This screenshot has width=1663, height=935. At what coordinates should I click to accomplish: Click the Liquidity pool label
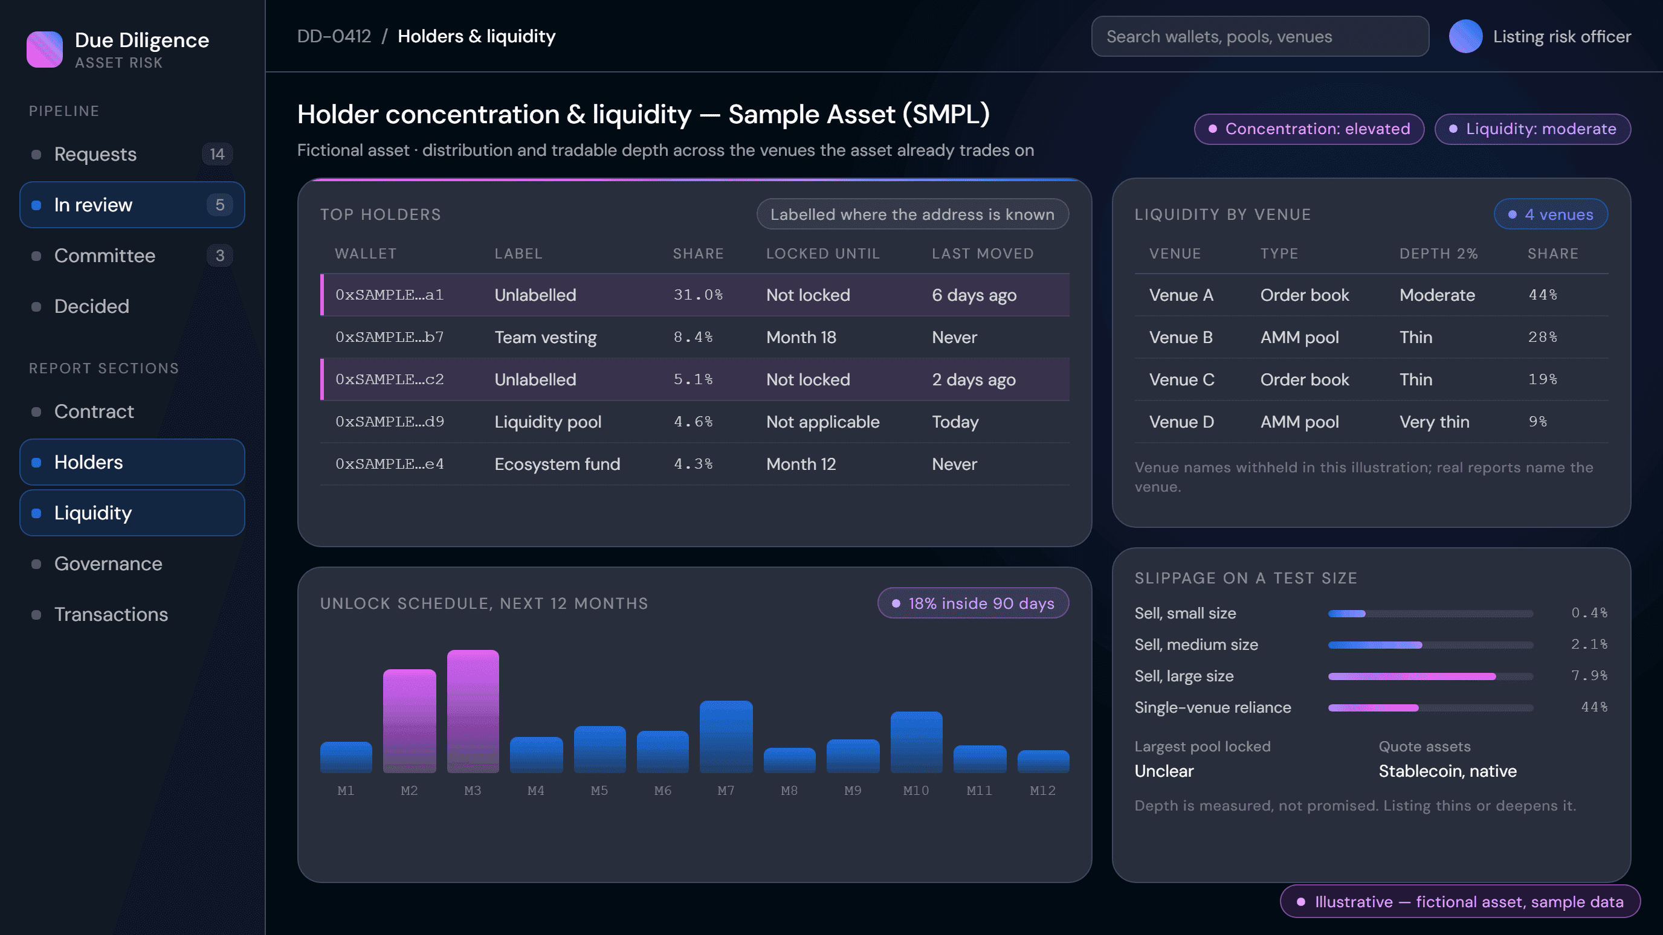tap(547, 422)
